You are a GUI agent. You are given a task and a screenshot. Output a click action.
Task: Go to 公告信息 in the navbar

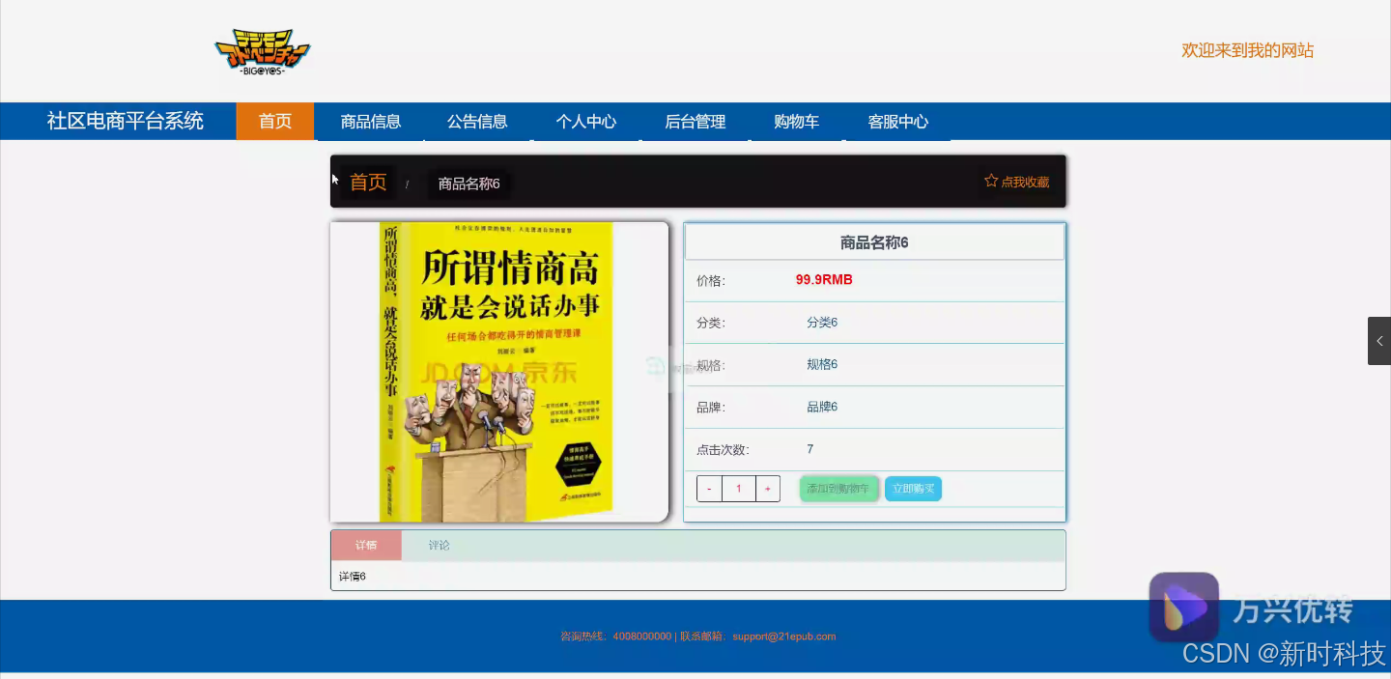click(x=477, y=122)
